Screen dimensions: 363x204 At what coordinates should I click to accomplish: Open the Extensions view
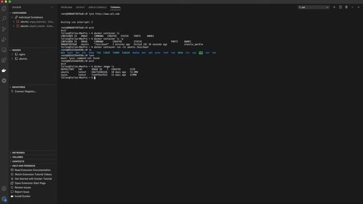4,60
